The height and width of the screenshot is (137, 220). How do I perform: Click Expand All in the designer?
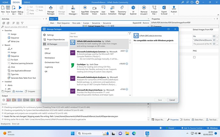click(x=137, y=23)
